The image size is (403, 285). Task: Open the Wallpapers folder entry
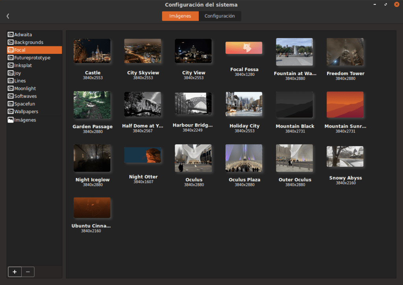coord(26,112)
